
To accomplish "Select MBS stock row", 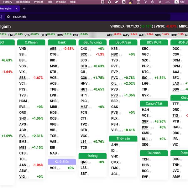I will coord(31,148).
